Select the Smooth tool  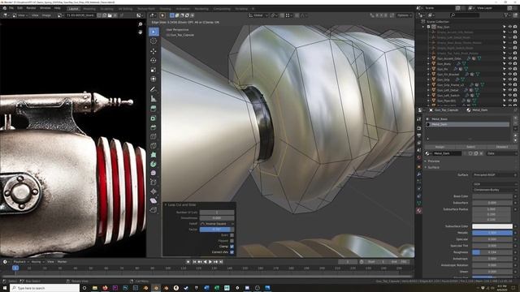pos(154,173)
